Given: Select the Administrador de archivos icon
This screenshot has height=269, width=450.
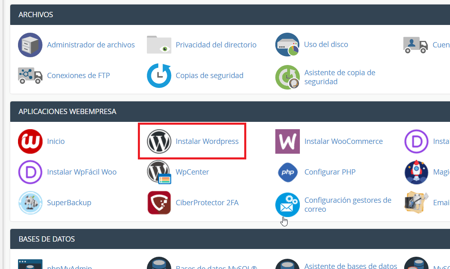Looking at the screenshot, I should tap(30, 45).
